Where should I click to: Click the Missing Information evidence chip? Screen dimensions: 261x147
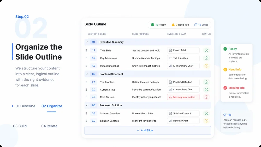click(x=183, y=97)
